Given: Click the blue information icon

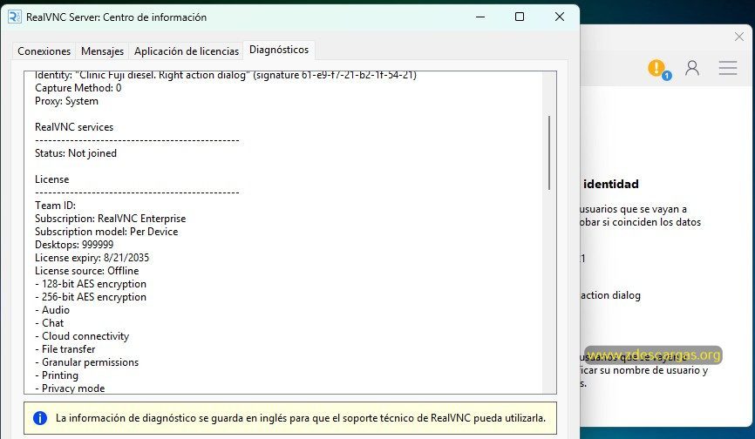Looking at the screenshot, I should click(40, 418).
